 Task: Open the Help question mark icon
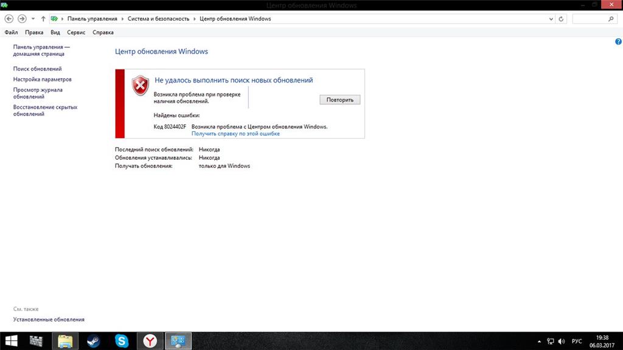[x=618, y=42]
